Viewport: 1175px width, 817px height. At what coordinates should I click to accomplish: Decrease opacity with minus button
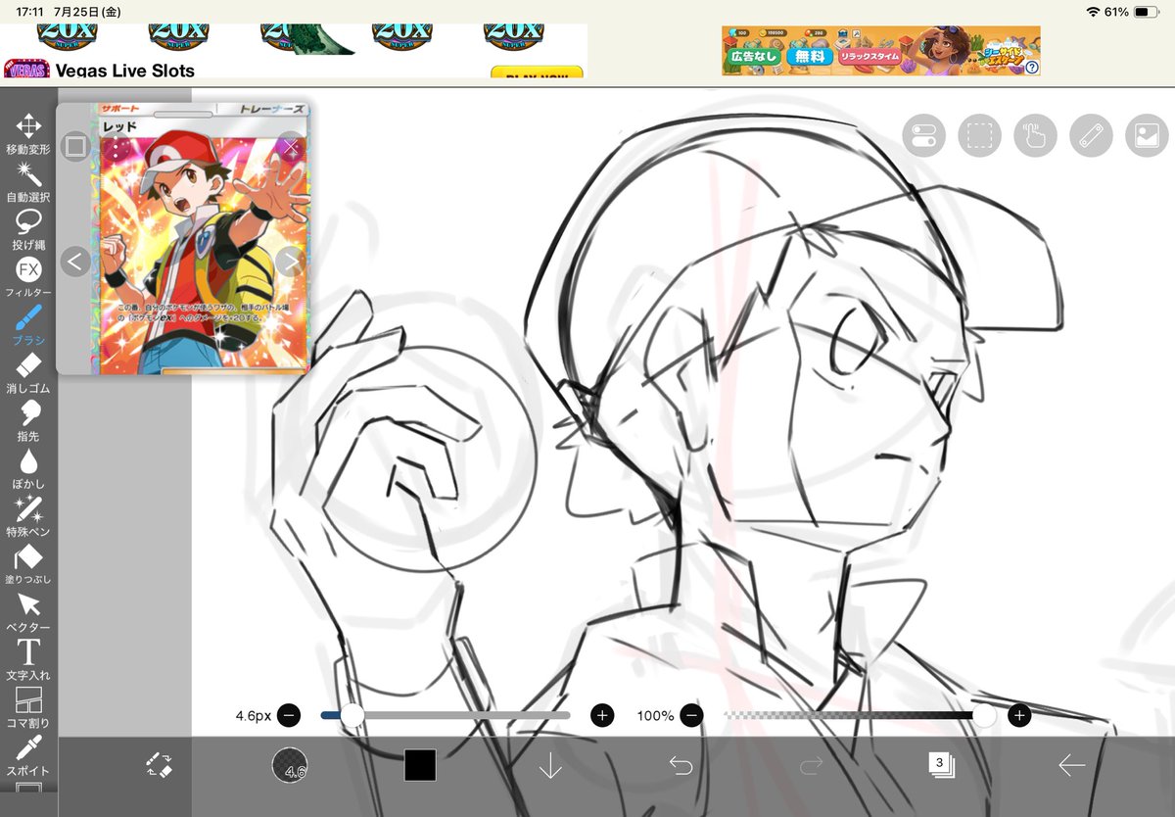coord(691,716)
